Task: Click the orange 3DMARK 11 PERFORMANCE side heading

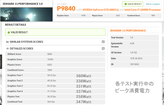Action: (x=128, y=31)
